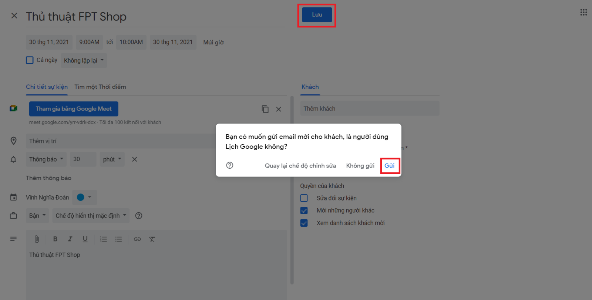The width and height of the screenshot is (592, 300).
Task: Click Tham gia bằng Google Meet button
Action: coord(74,109)
